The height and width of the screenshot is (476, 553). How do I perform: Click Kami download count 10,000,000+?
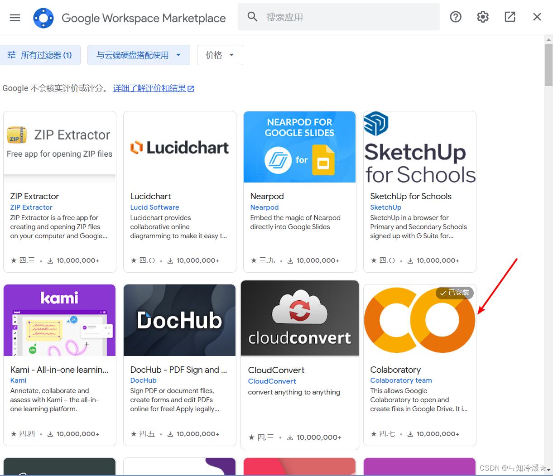(73, 434)
